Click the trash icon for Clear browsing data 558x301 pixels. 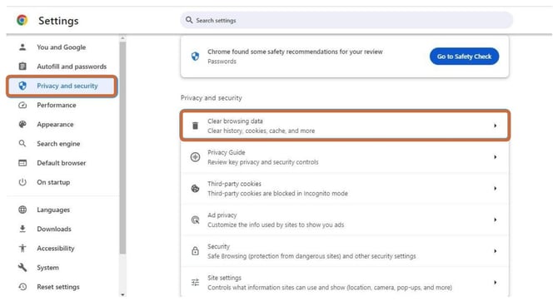(195, 126)
